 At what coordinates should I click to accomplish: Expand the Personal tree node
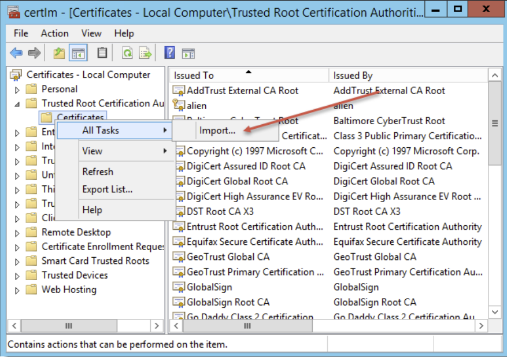point(17,90)
